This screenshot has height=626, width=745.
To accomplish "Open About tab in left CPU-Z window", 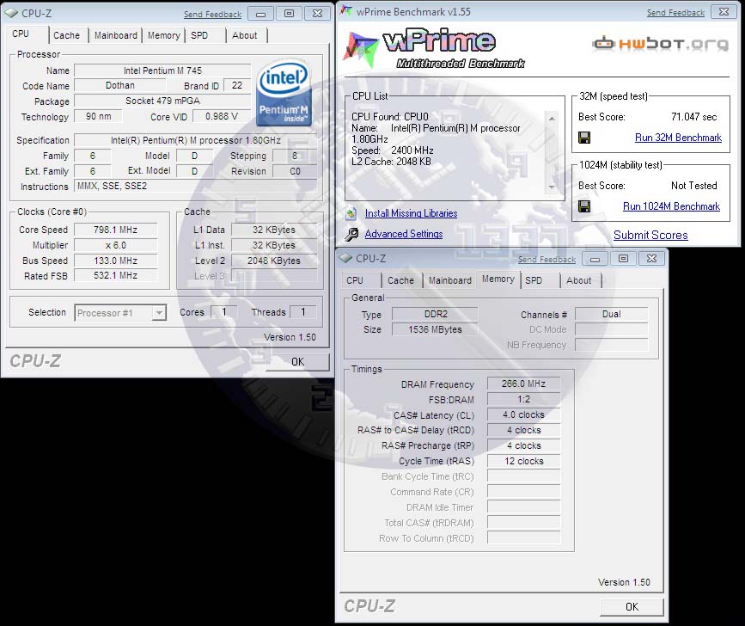I will pos(245,35).
